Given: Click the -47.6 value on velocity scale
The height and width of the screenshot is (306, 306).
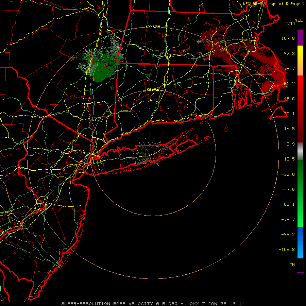Looking at the screenshot, I should click(x=288, y=189).
